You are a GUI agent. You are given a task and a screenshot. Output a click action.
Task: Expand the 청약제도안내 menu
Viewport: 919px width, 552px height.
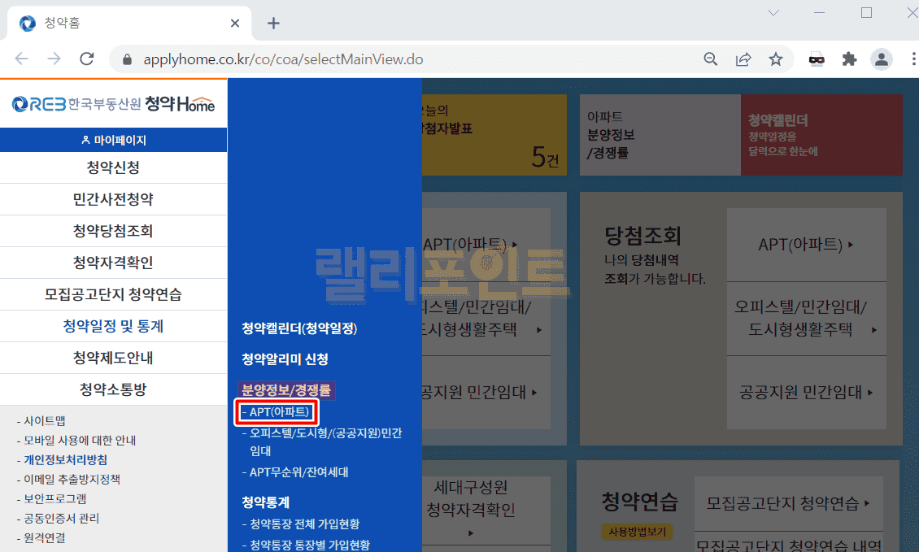[113, 358]
